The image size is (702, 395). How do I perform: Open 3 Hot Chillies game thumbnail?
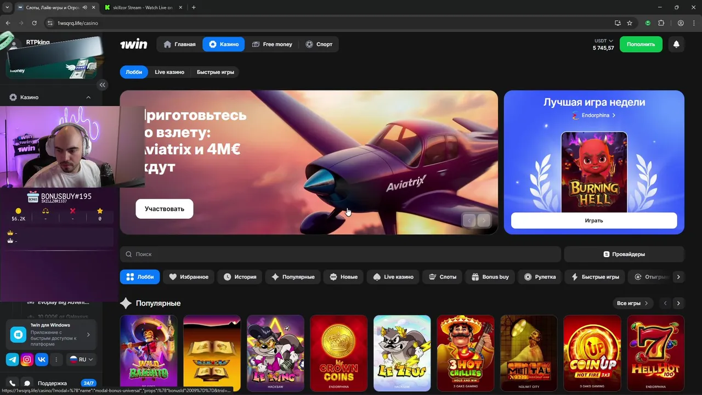466,353
